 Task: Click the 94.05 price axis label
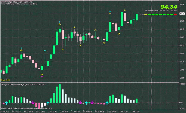182,37
